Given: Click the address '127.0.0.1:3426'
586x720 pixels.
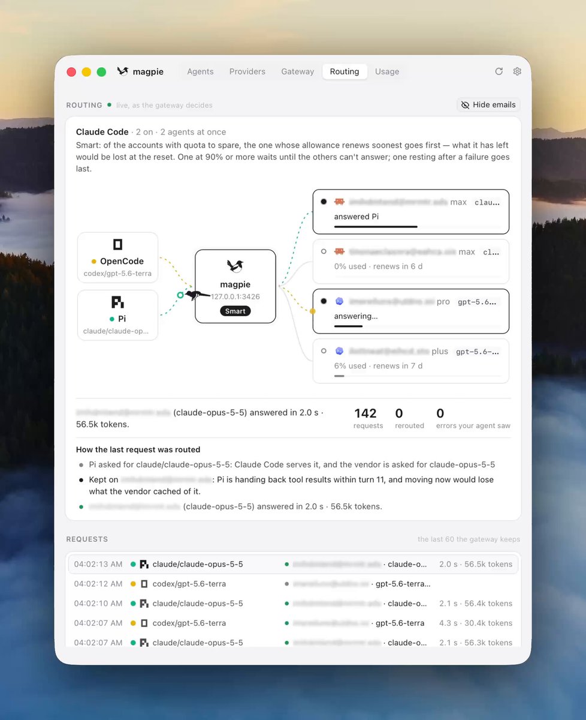Looking at the screenshot, I should 235,296.
